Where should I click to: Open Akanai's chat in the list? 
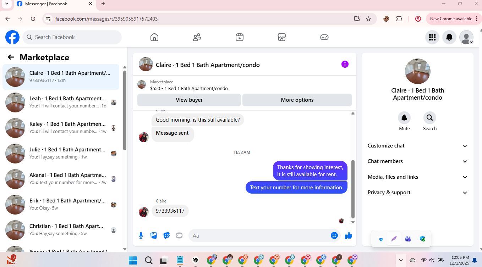61,179
